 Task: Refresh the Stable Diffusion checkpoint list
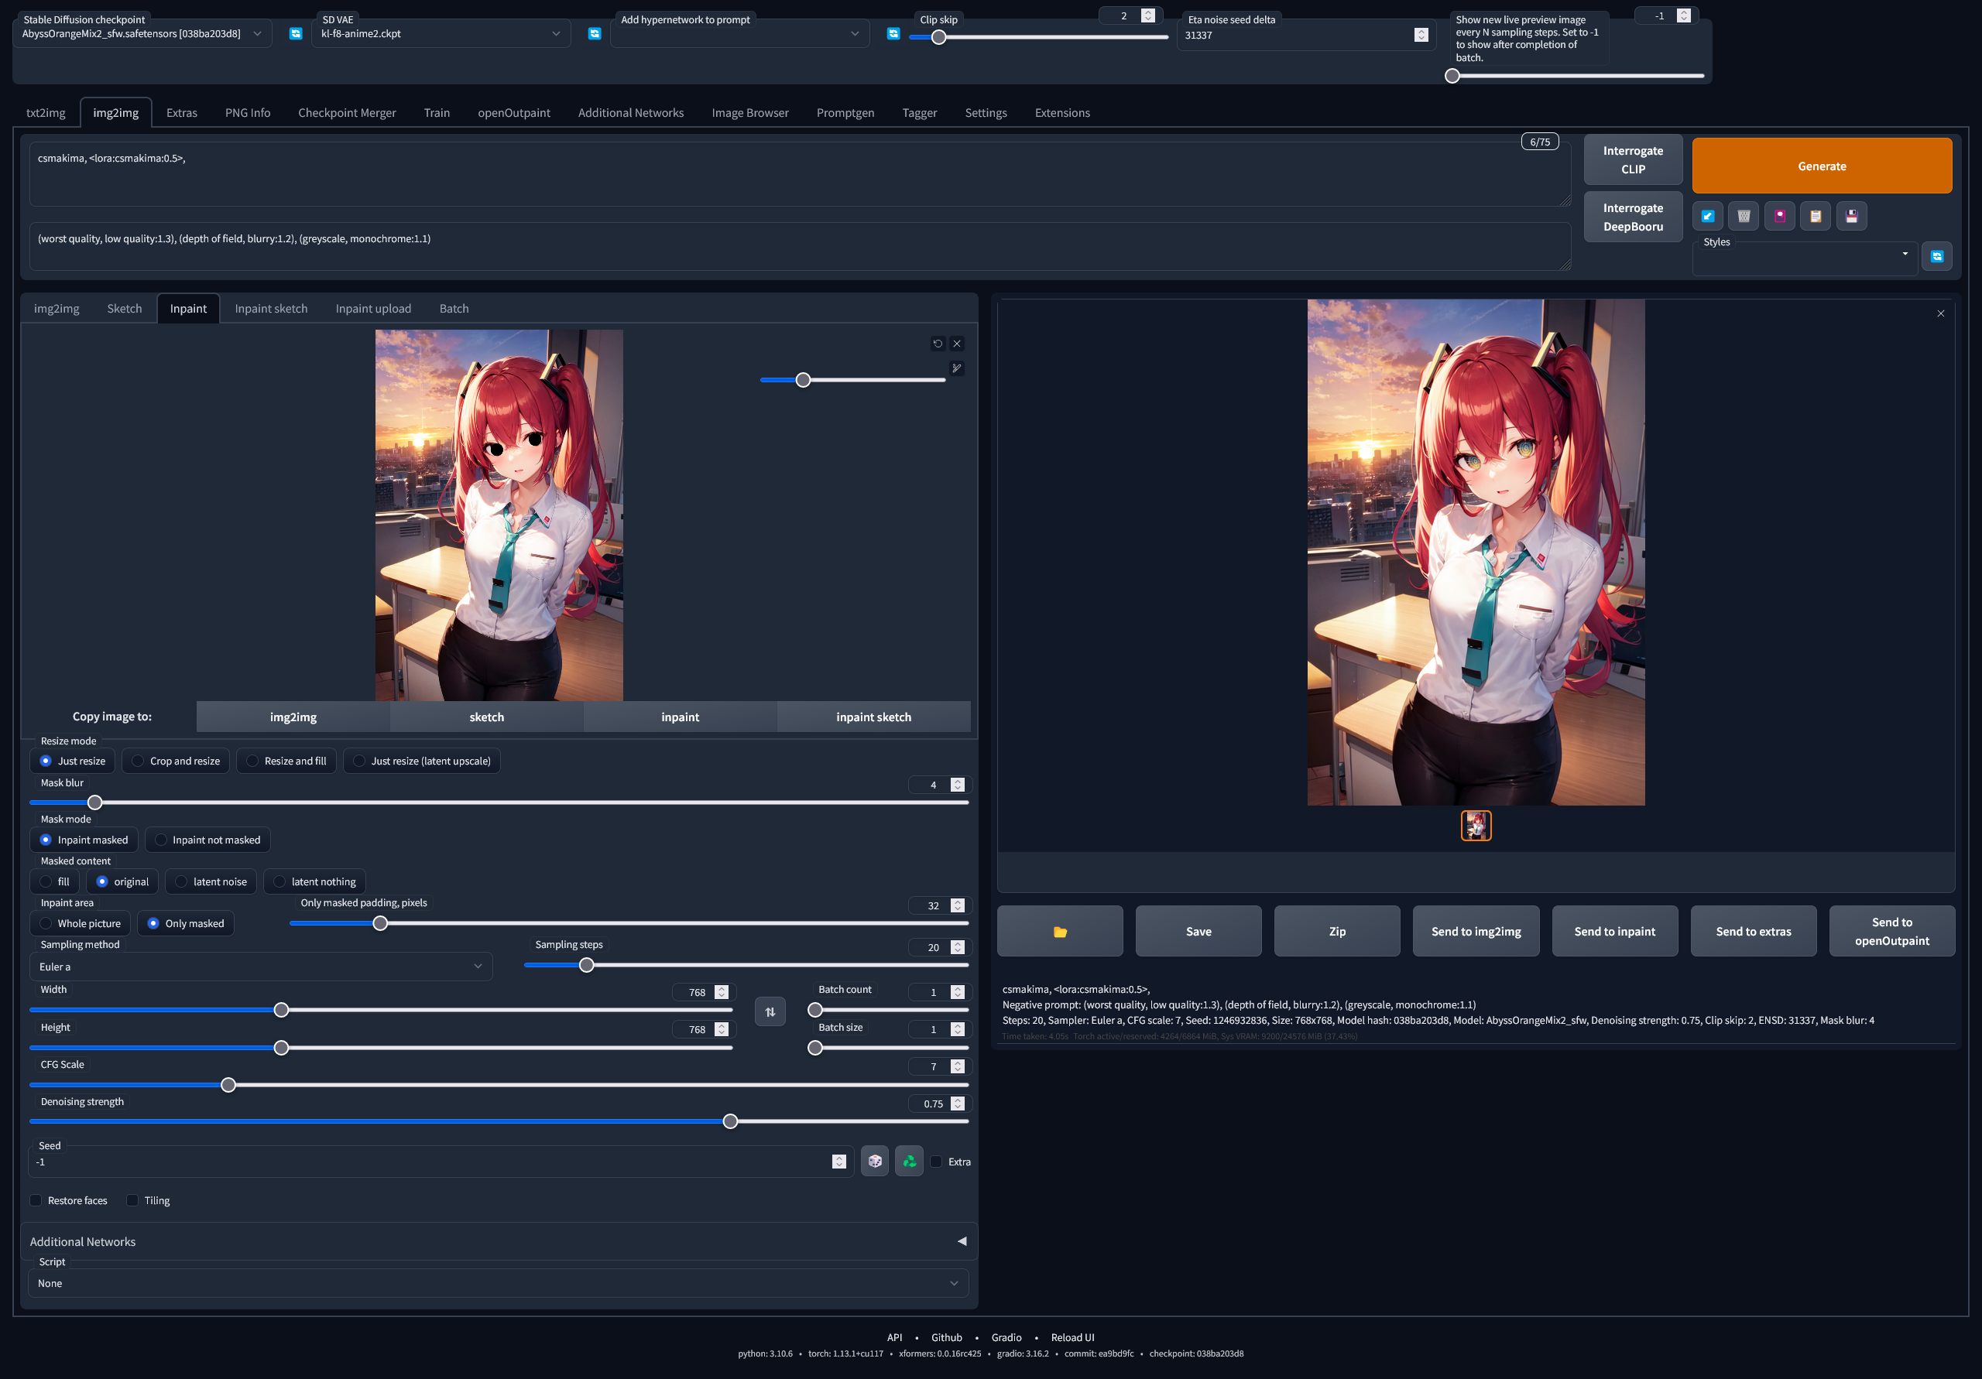[295, 33]
